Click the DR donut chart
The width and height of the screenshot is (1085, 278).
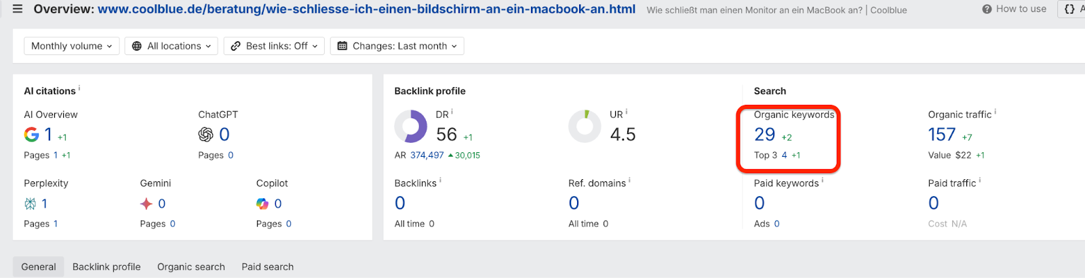(411, 126)
